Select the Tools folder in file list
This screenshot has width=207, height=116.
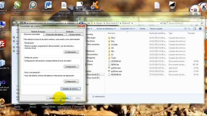(x=114, y=58)
